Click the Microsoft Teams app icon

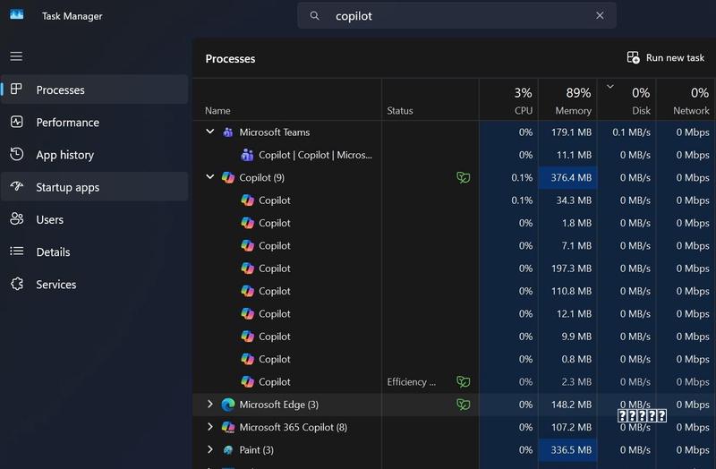click(x=228, y=132)
